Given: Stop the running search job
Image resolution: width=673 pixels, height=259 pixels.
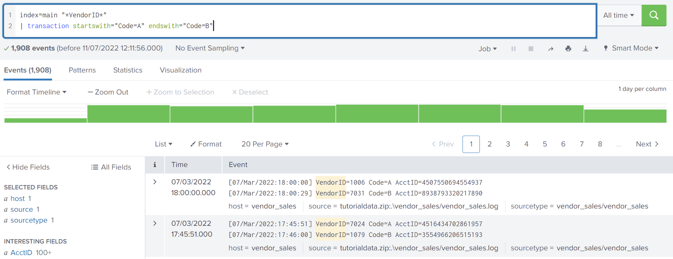Looking at the screenshot, I should pos(531,49).
